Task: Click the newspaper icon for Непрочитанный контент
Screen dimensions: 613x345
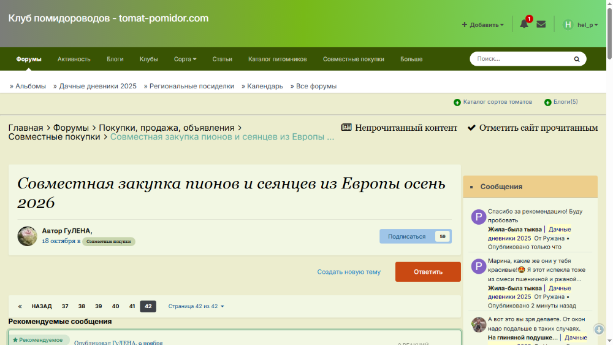Action: tap(346, 128)
